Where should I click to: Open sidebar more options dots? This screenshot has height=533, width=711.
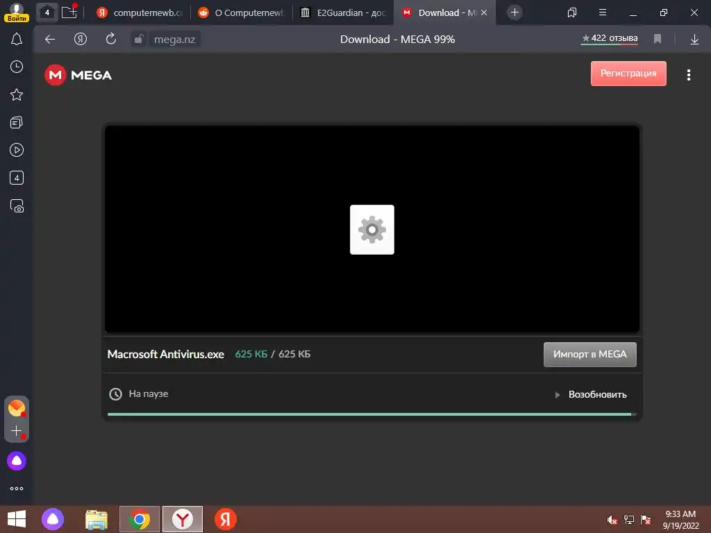pyautogui.click(x=17, y=489)
